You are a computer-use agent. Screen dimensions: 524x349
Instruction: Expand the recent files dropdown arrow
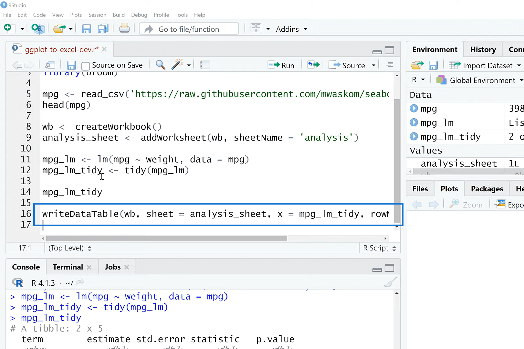71,29
